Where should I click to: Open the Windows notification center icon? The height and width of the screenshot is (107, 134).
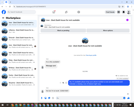131,105
